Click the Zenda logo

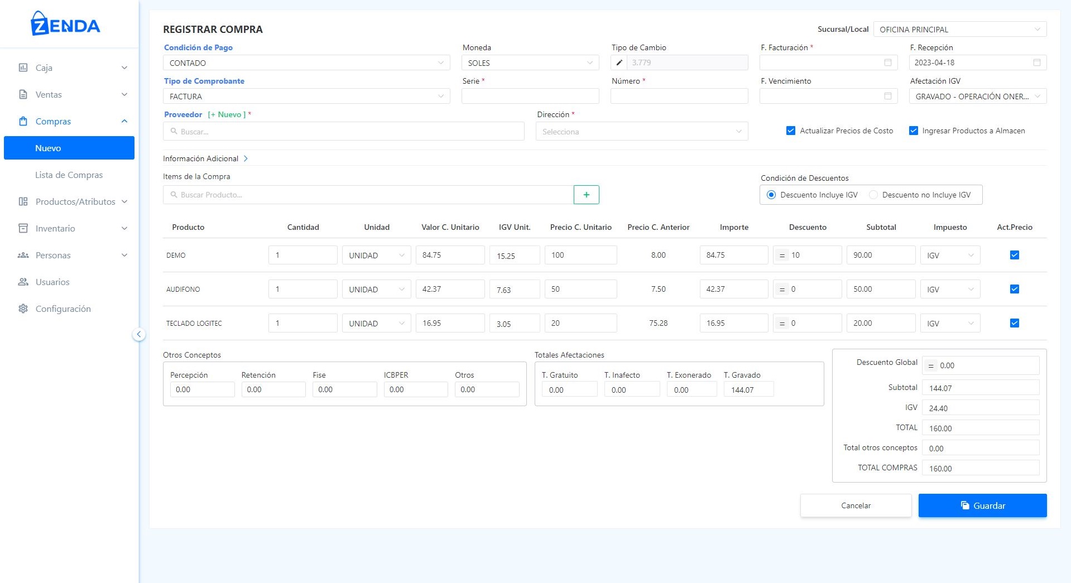(66, 24)
